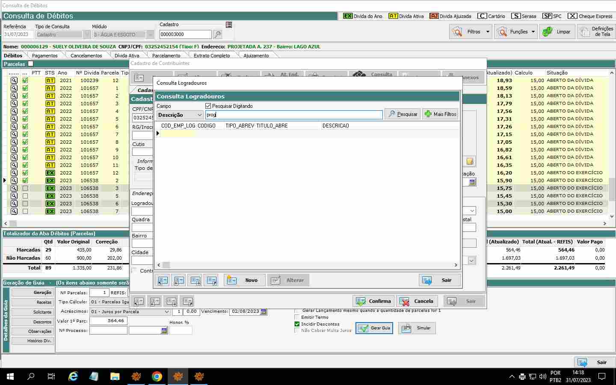Click the Cadastro search magnifier icon
616x385 pixels.
(x=217, y=35)
